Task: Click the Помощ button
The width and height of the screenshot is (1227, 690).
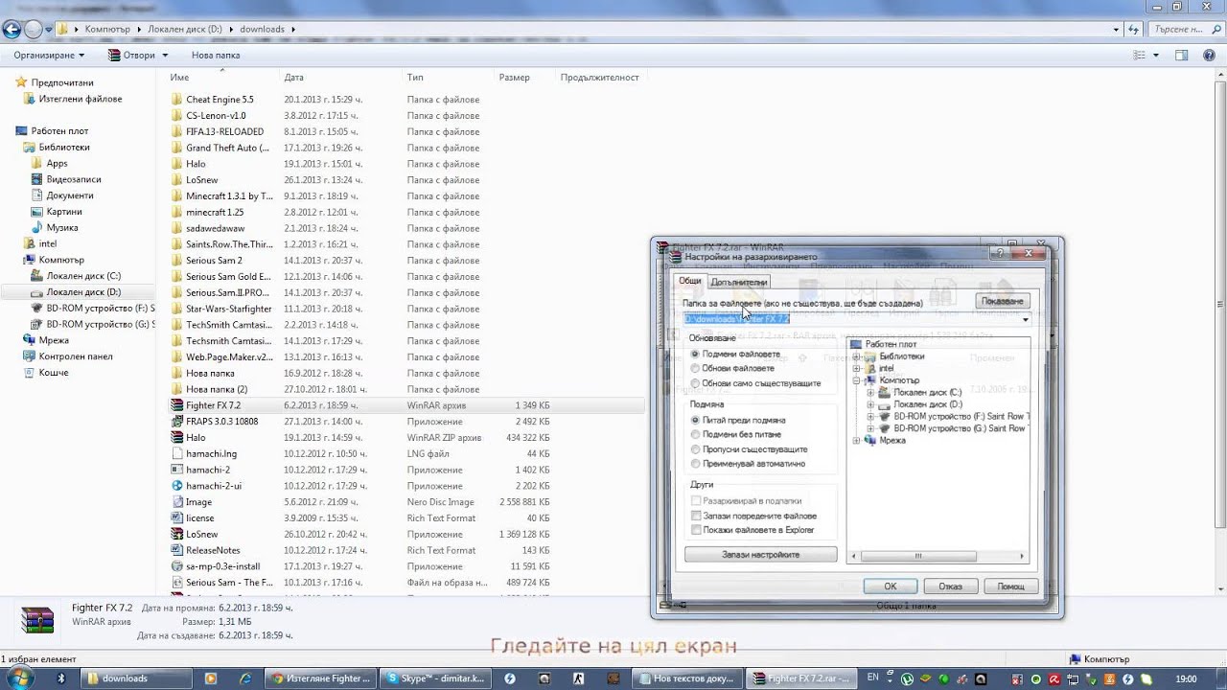Action: coord(1011,586)
